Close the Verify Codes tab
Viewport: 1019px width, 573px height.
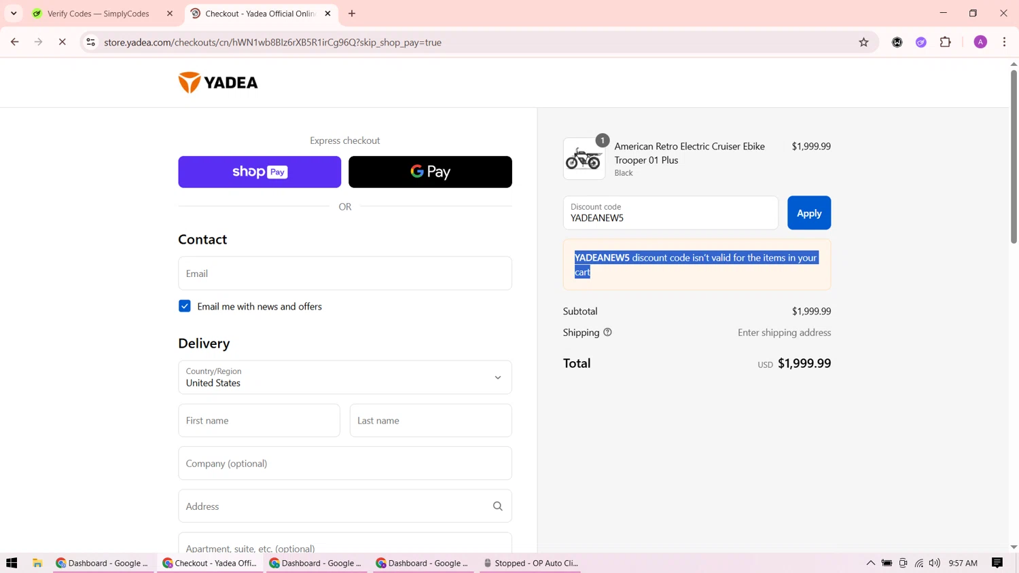(170, 14)
